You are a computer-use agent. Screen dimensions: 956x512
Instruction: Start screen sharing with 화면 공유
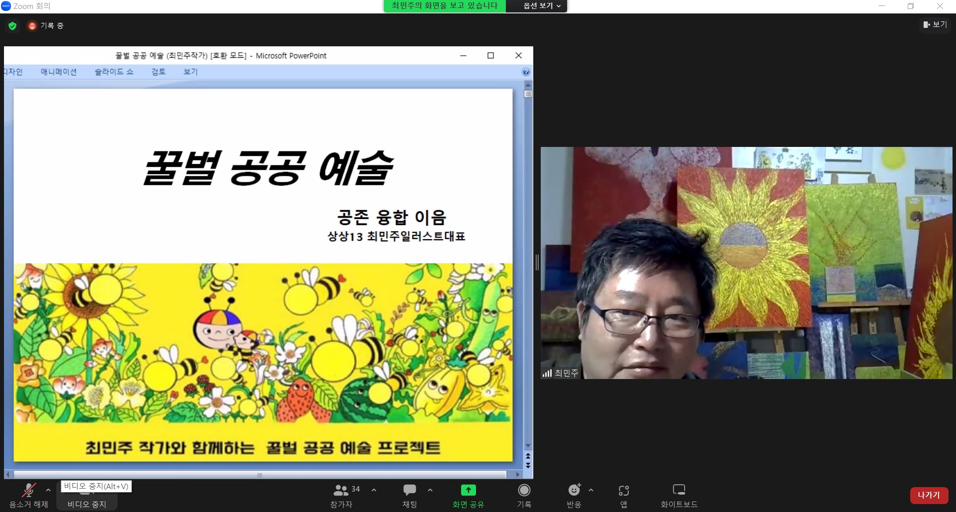click(468, 496)
